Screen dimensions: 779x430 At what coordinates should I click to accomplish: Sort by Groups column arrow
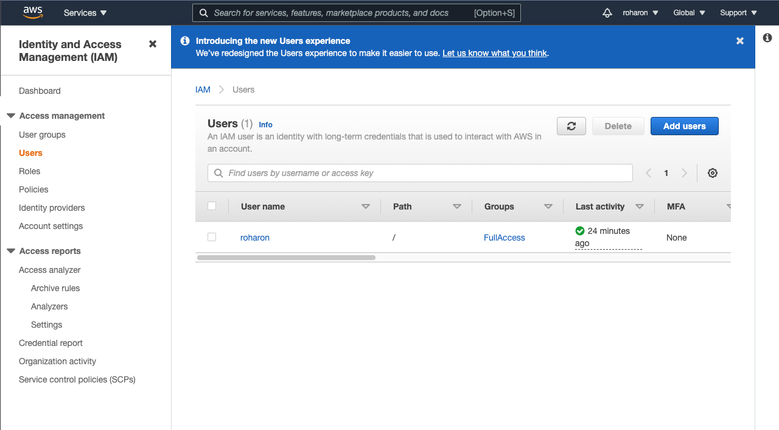[548, 206]
